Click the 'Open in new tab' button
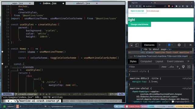Image resolution: width=195 pixels, height=109 pixels. point(137,11)
